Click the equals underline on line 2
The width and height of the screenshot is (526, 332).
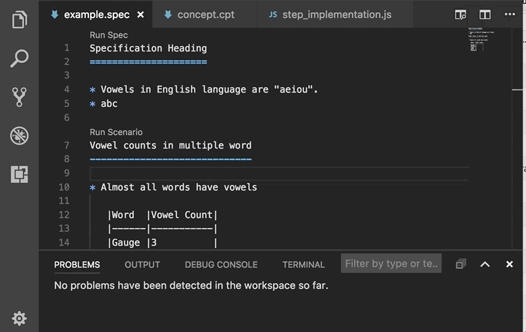tap(148, 62)
